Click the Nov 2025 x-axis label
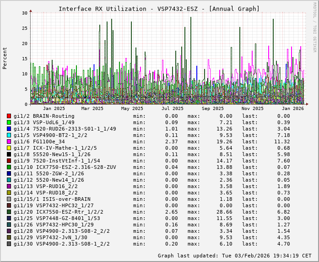 [x=253, y=109]
